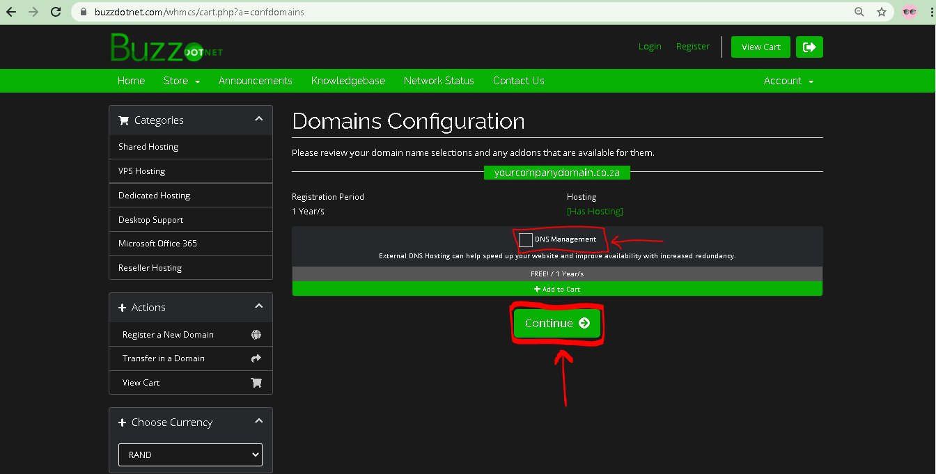Screen dimensions: 936x474
Task: Select VPS Hosting category
Action: pos(142,171)
